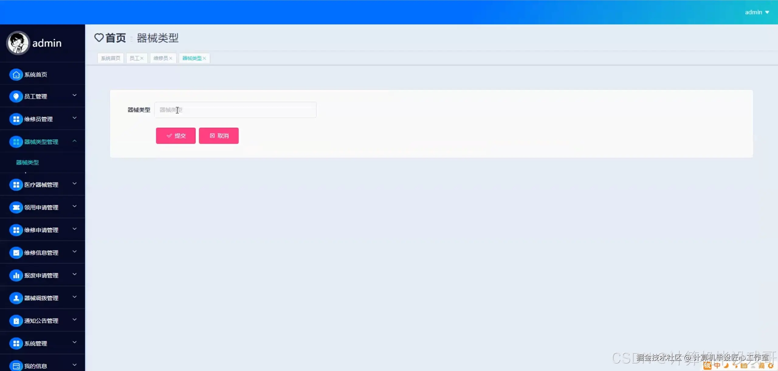The height and width of the screenshot is (371, 778).
Task: Click the 领用申请管理 ticket icon
Action: point(16,207)
